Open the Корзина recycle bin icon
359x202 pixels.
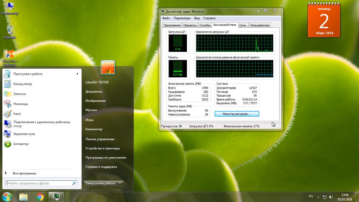point(10,30)
